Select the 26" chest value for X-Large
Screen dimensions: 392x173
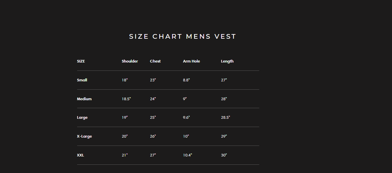pos(153,136)
